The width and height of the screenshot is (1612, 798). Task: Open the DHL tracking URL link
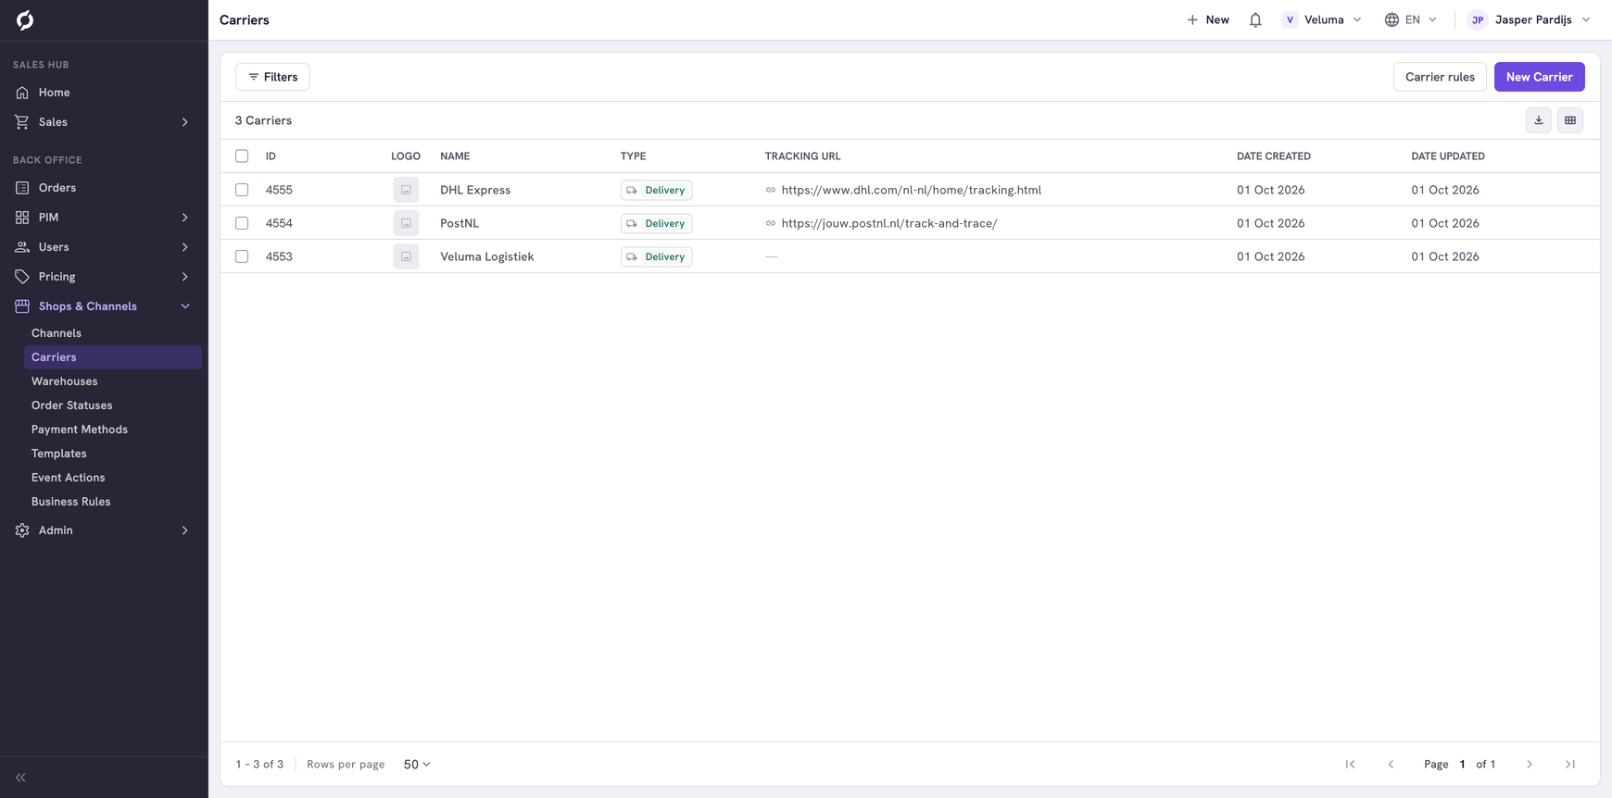[911, 190]
